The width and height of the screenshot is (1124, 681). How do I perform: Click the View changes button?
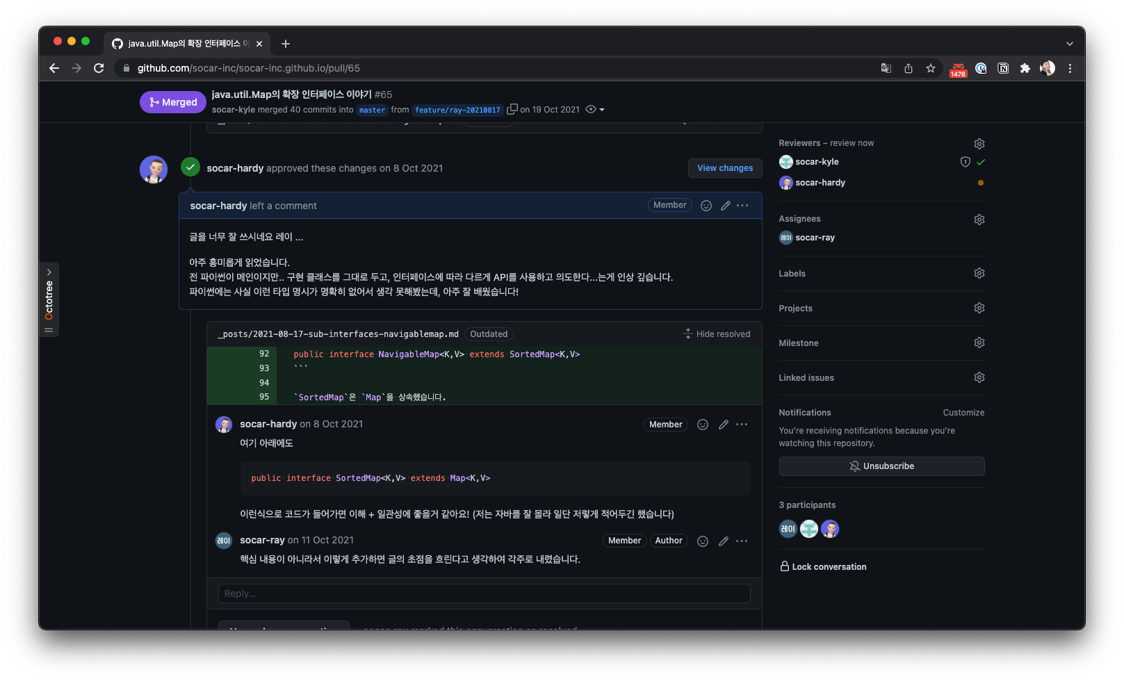tap(725, 168)
